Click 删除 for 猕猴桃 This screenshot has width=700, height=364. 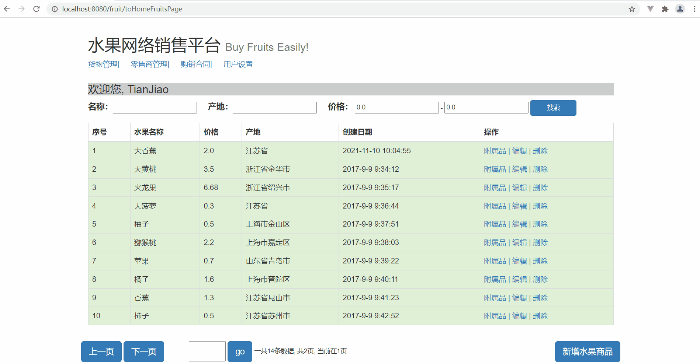point(540,242)
